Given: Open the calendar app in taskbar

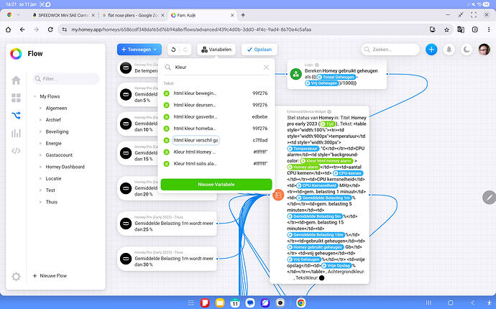Looking at the screenshot, I should tap(235, 303).
